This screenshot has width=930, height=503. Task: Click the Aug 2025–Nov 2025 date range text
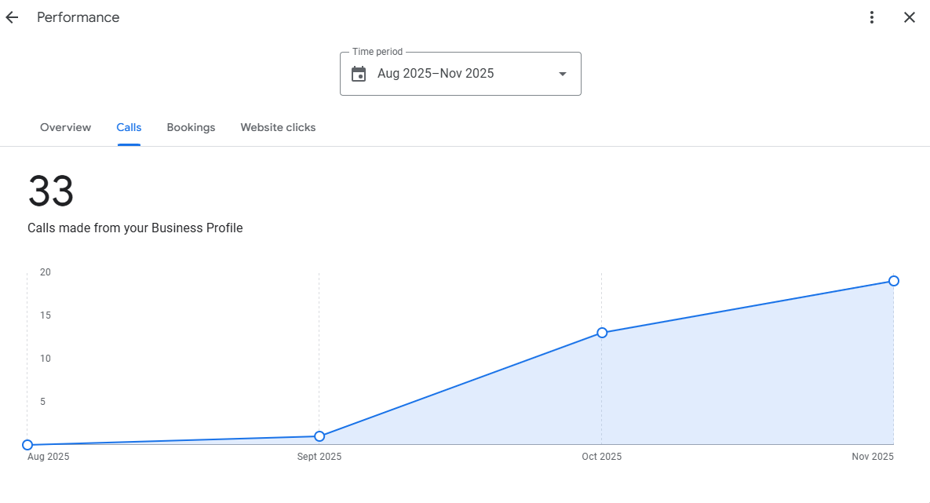tap(436, 74)
